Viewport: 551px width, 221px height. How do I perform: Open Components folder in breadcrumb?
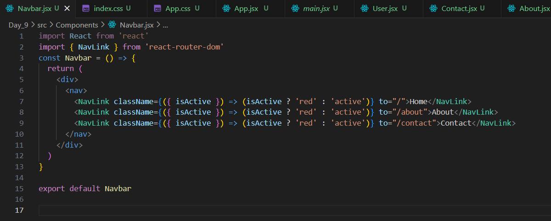(77, 25)
